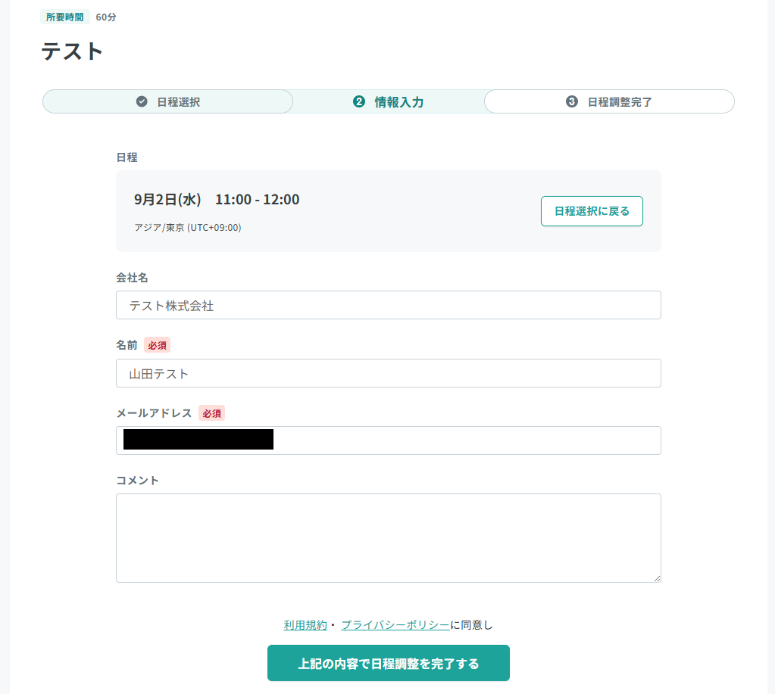Click the テスト page heading
Screen dimensions: 775x694
tap(72, 51)
